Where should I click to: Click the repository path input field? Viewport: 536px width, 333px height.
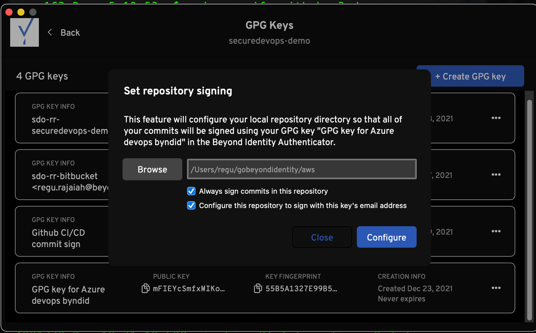coord(301,169)
